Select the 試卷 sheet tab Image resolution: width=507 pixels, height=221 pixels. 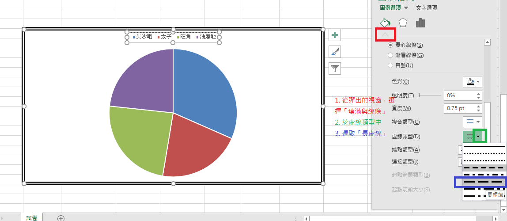[32, 218]
